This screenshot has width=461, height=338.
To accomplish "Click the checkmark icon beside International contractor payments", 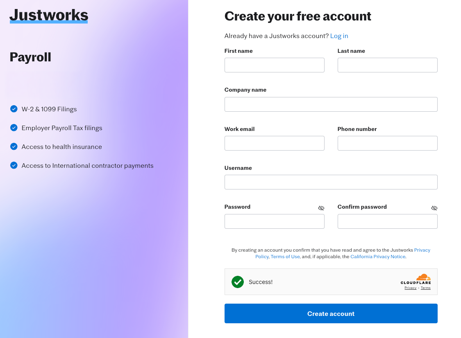I will 14,165.
